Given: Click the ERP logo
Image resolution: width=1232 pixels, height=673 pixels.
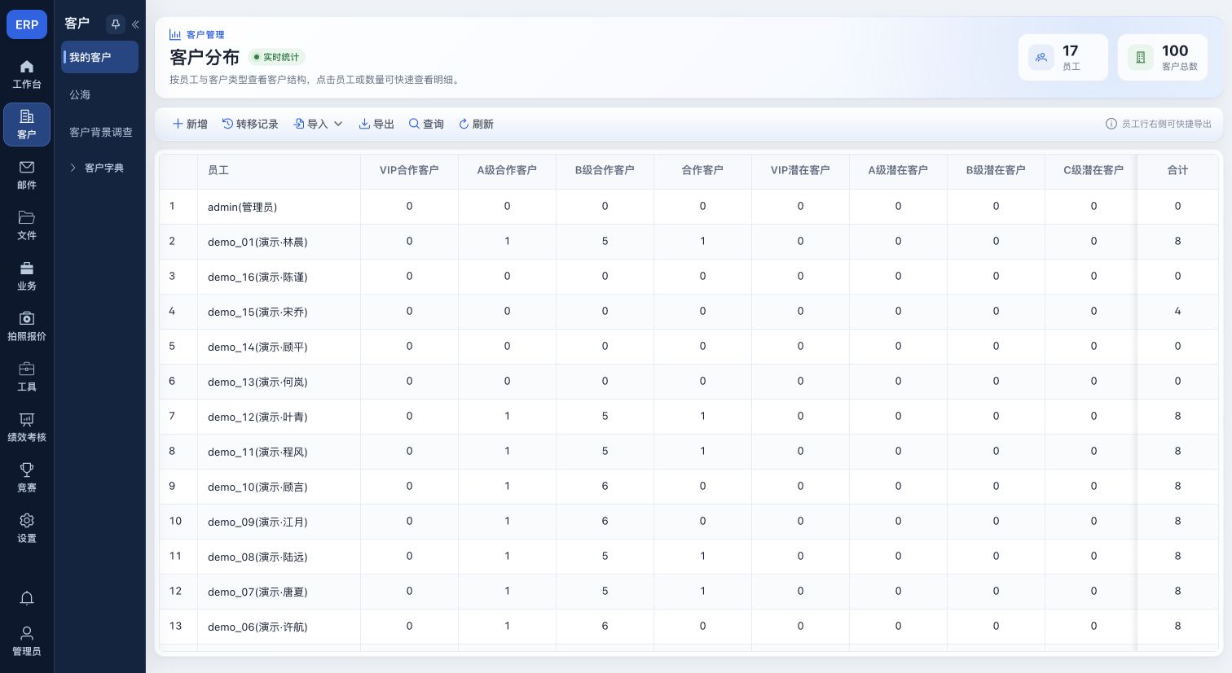Looking at the screenshot, I should point(27,24).
